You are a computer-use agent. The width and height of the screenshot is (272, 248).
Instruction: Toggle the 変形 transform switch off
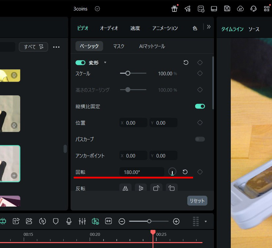(81, 62)
